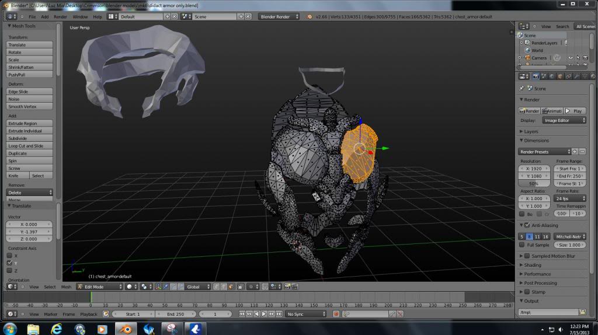Click the Subdivide button

pyautogui.click(x=29, y=138)
